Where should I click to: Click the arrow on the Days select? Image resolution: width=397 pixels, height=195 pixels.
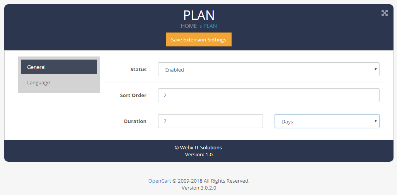pos(375,121)
